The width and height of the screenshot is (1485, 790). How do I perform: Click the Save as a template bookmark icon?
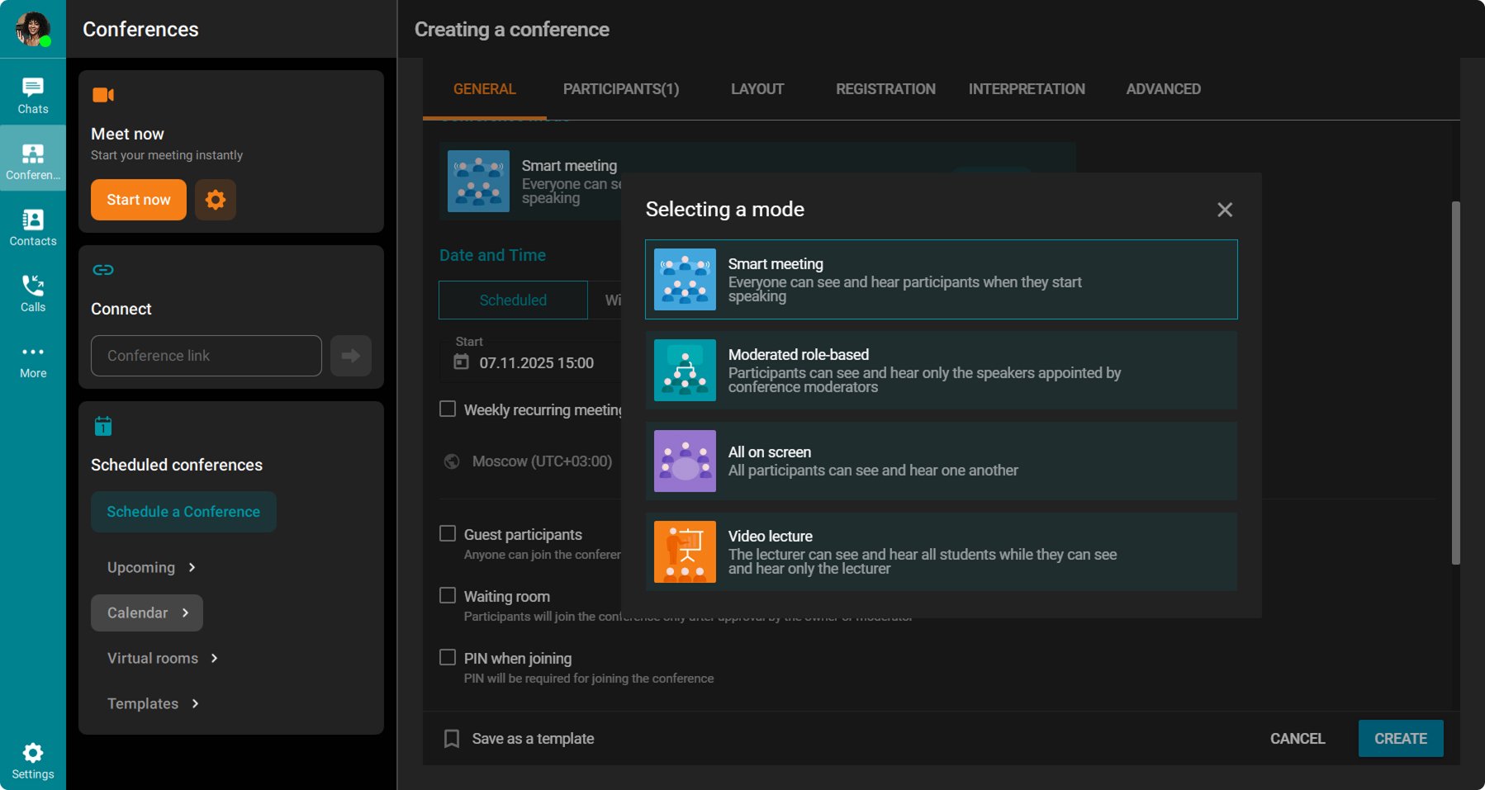pos(452,739)
